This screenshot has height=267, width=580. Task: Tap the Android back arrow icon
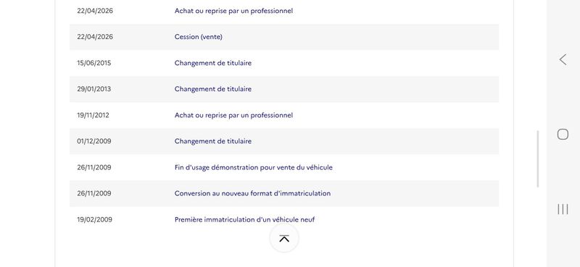pyautogui.click(x=563, y=59)
